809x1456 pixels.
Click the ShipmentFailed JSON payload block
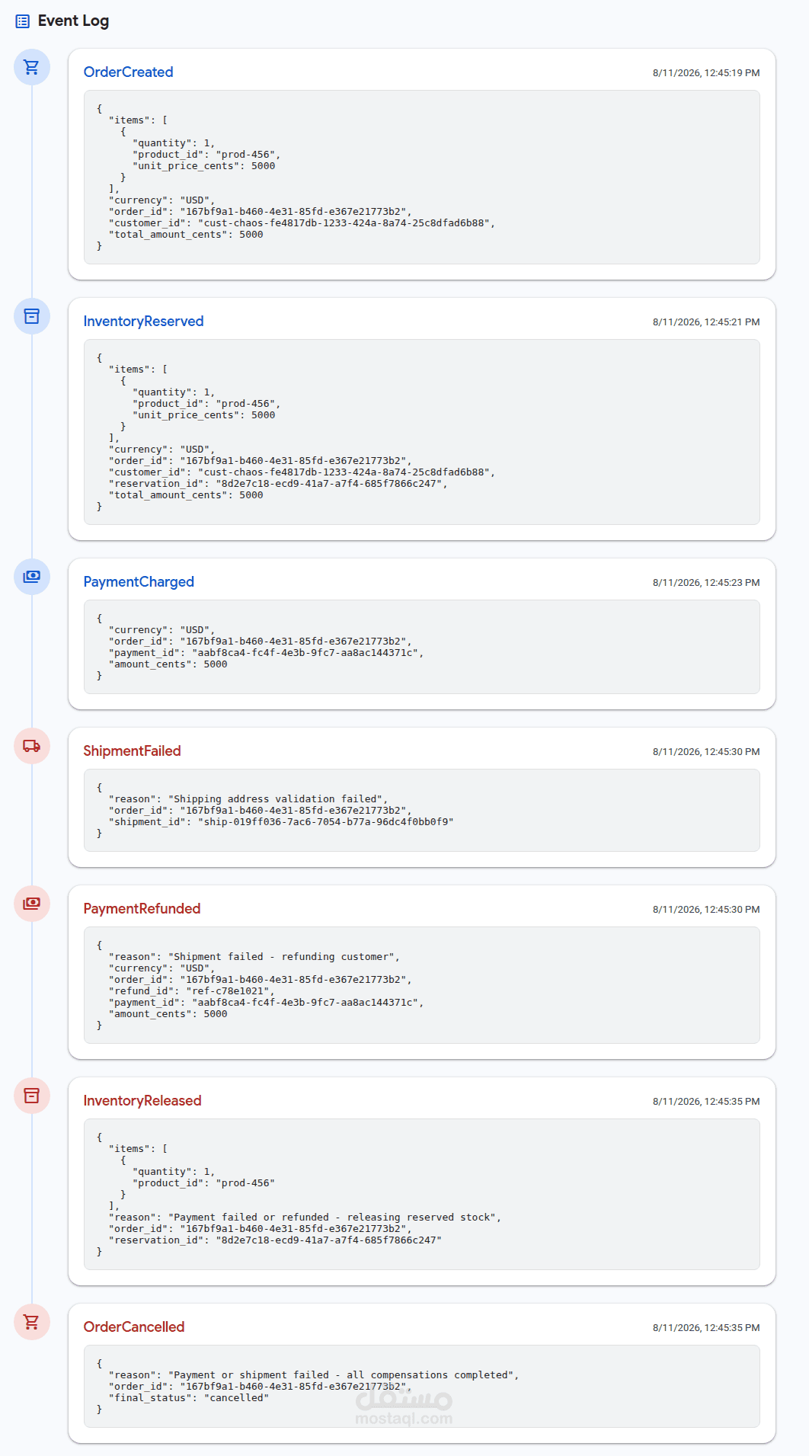tap(422, 811)
